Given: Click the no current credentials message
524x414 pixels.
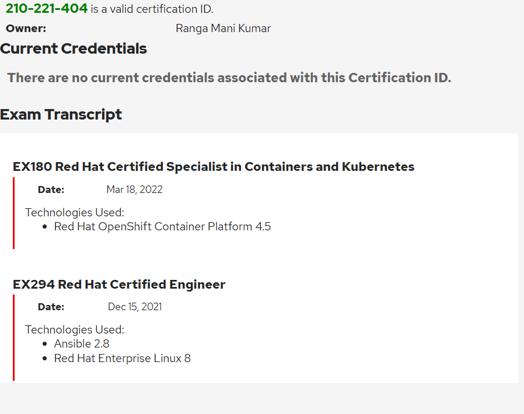Looking at the screenshot, I should (x=229, y=78).
